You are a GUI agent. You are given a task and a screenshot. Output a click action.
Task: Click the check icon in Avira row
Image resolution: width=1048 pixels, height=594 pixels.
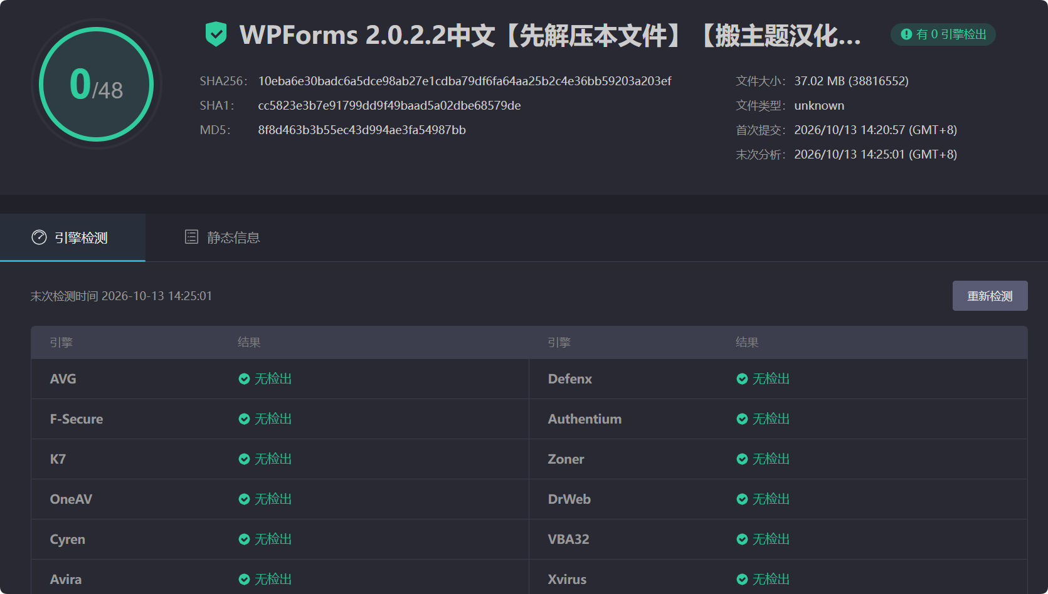[245, 580]
